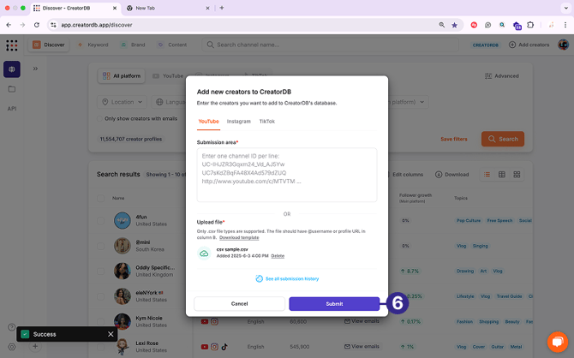Open the support chat bubble

558,342
